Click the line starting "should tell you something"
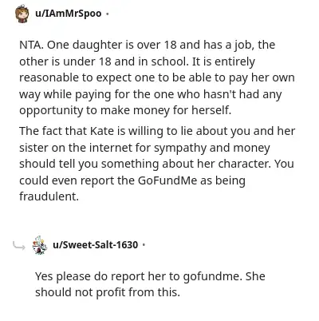Screen dimensions: 319x321 click(156, 164)
